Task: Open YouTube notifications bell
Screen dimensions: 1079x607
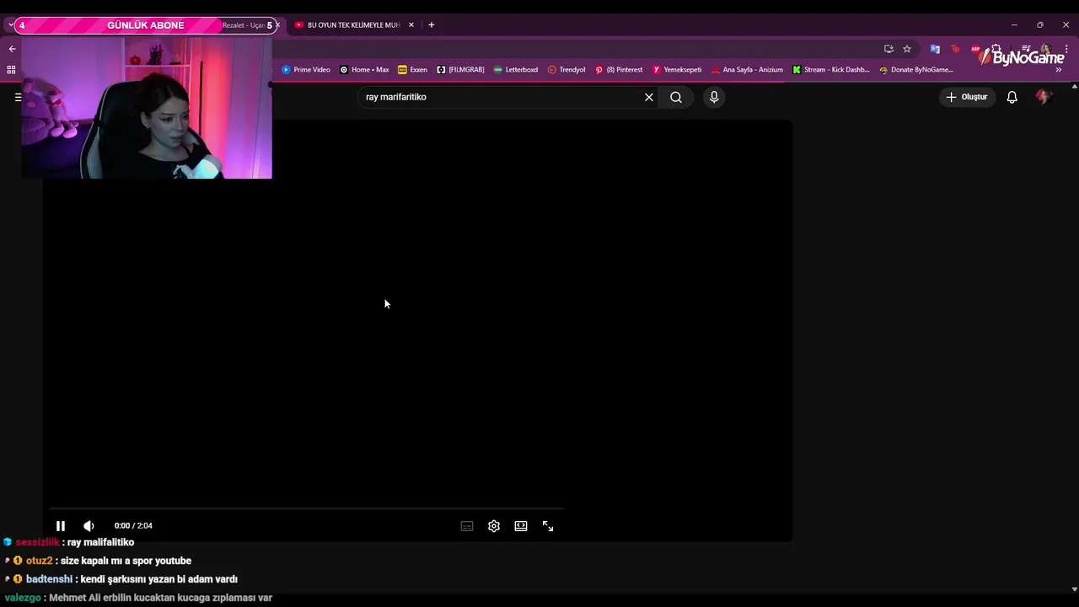Action: click(1012, 97)
